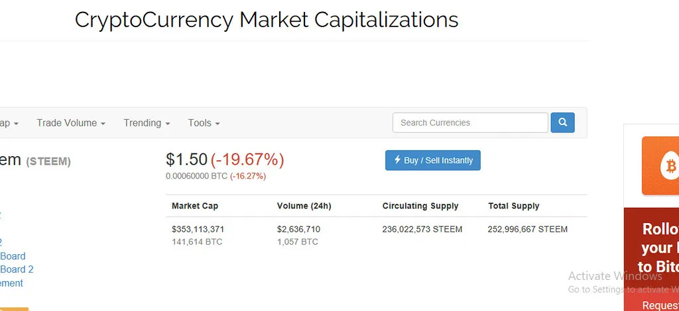Follow the link ending in 'ement'
679x311 pixels.
[11, 283]
